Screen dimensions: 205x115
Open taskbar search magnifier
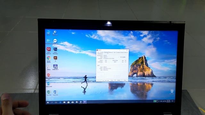(52, 103)
